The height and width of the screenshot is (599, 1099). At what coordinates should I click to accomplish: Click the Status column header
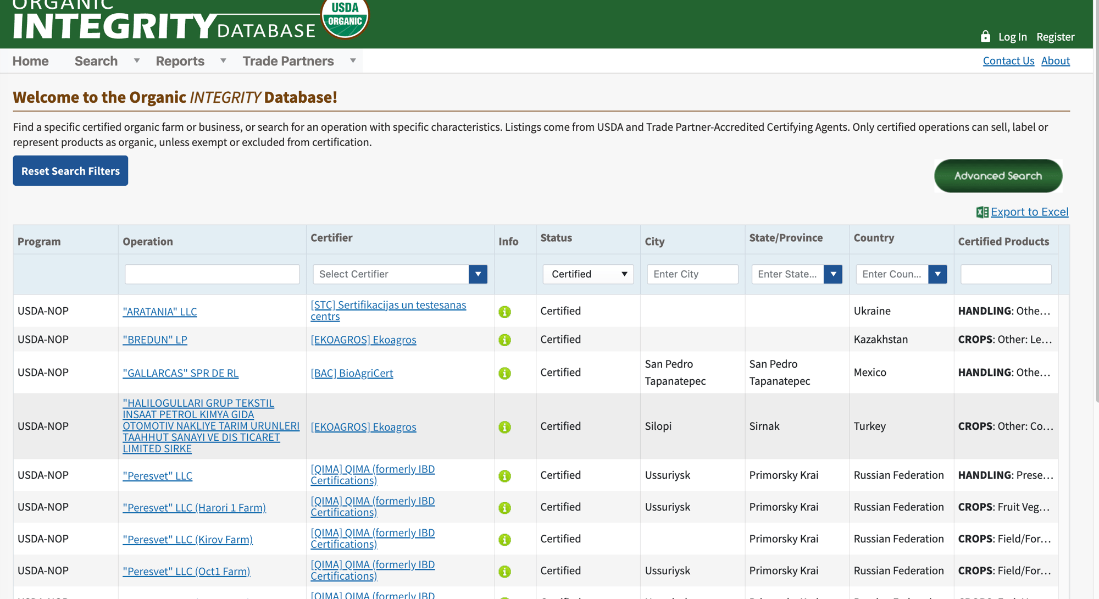coord(556,237)
